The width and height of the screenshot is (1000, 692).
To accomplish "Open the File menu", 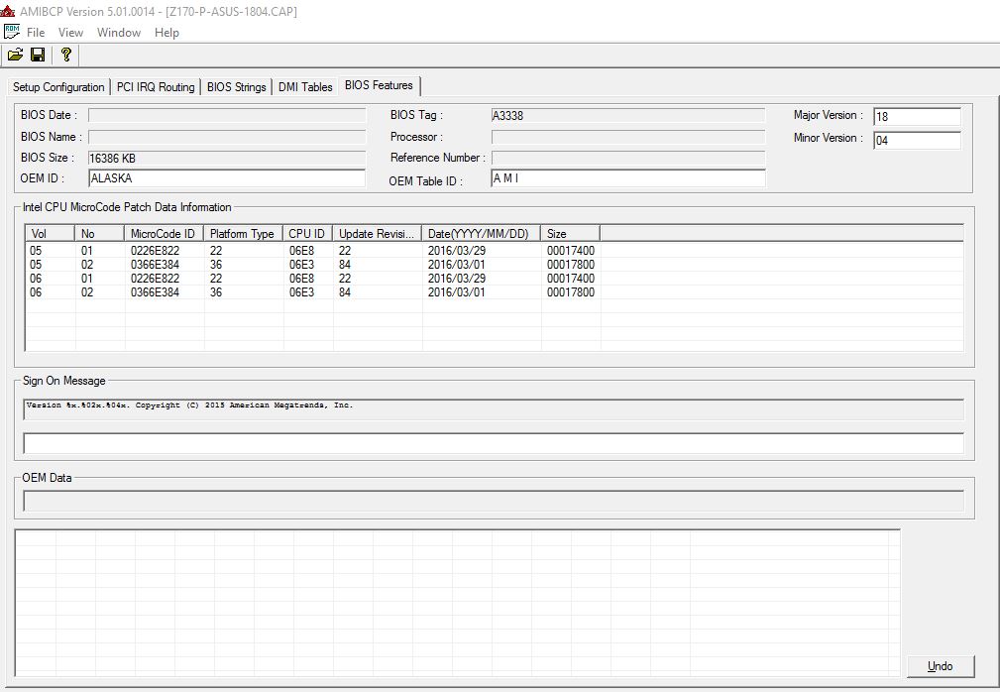I will (35, 33).
